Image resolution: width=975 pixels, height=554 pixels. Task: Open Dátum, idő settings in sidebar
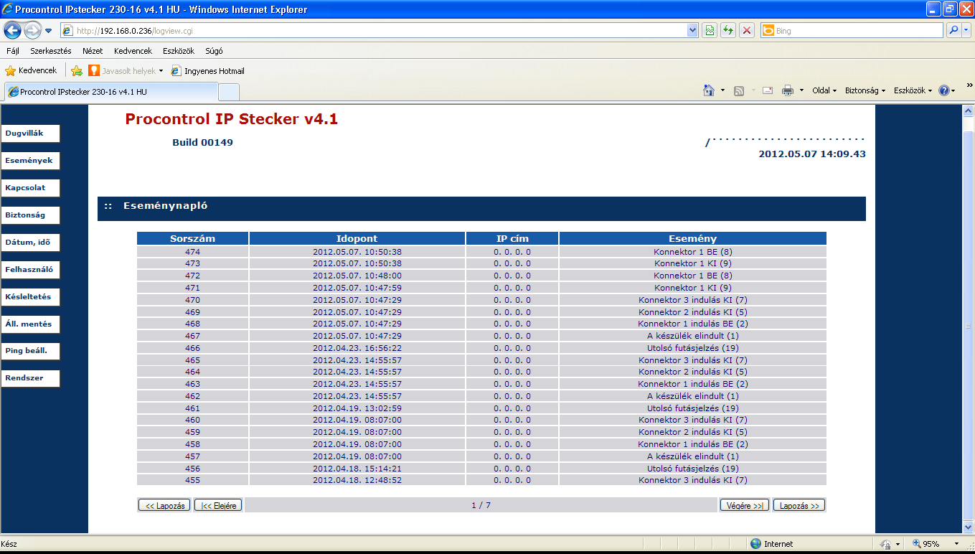[30, 243]
